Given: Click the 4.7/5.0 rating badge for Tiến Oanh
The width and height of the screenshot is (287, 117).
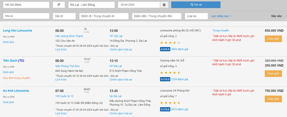Looking at the screenshot, I should tap(165, 79).
